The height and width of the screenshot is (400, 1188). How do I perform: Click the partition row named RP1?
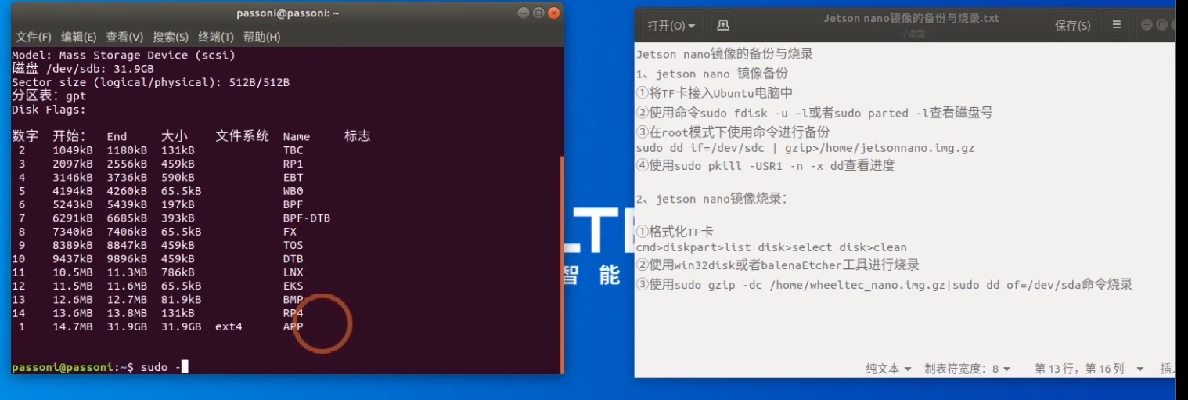coord(160,164)
